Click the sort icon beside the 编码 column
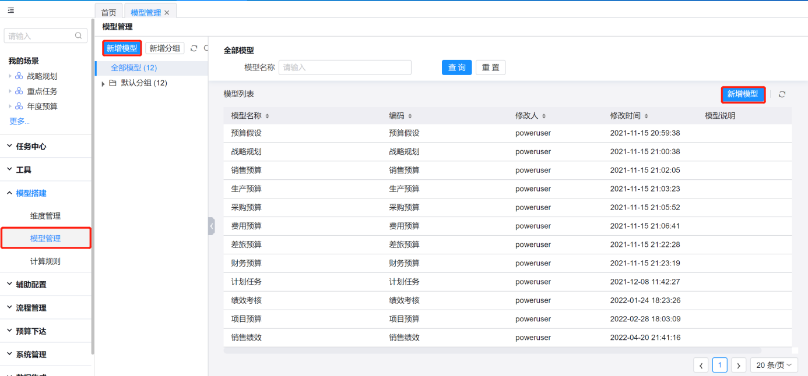 click(x=410, y=116)
